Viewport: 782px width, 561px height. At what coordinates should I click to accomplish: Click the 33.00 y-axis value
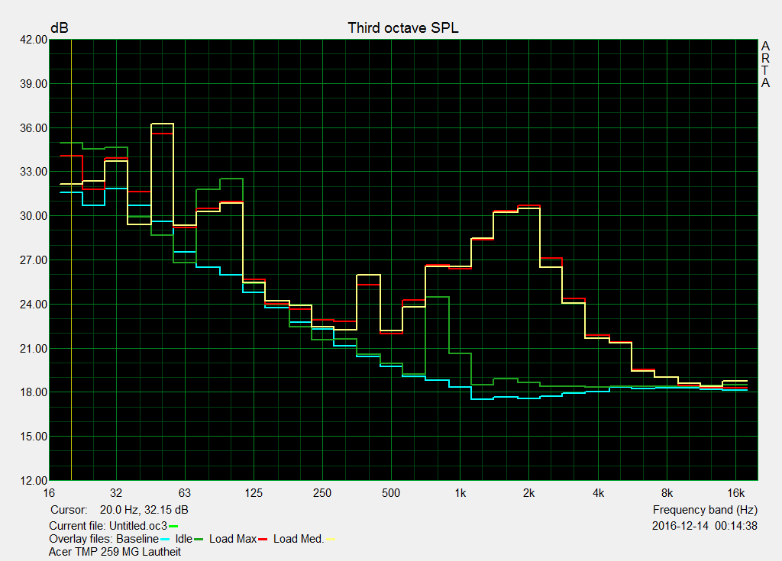click(x=34, y=172)
